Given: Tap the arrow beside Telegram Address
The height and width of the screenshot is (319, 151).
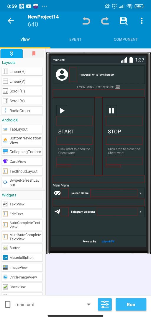Looking at the screenshot, I should (x=140, y=212).
